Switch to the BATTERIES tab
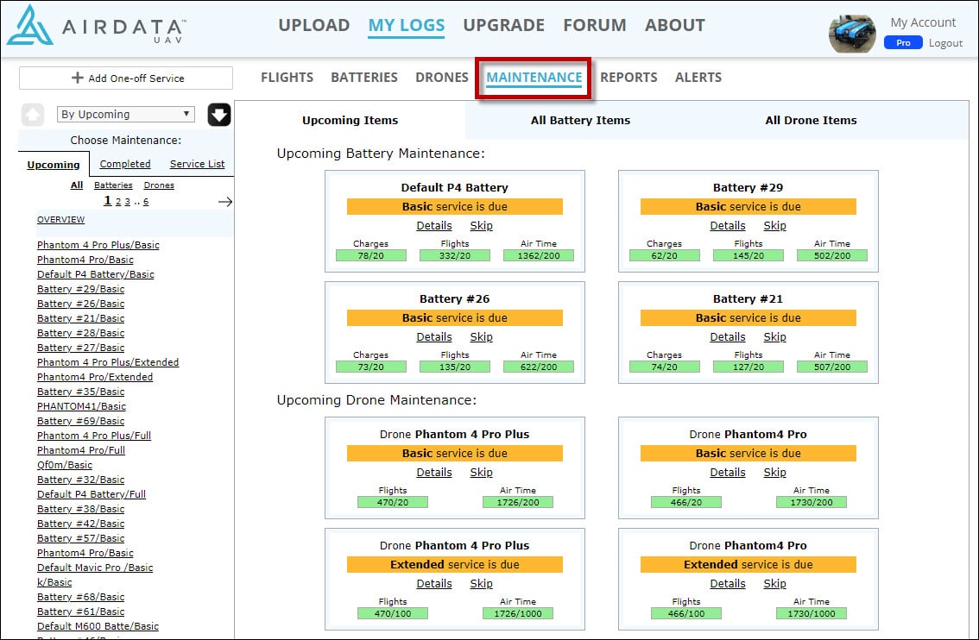Screen dimensions: 979x640 click(364, 78)
